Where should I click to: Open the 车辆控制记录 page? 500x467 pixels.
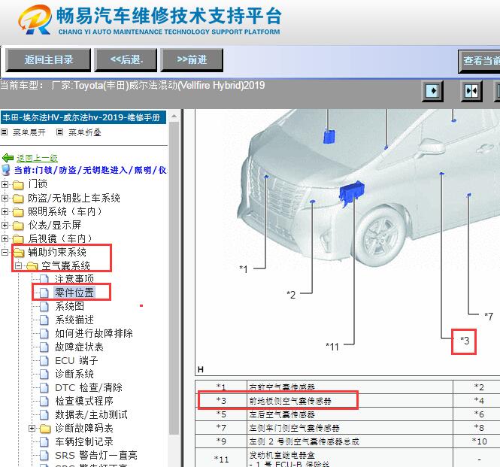point(84,441)
